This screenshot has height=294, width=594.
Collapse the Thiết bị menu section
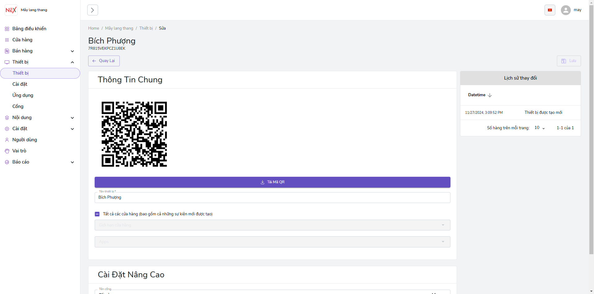[x=72, y=62]
